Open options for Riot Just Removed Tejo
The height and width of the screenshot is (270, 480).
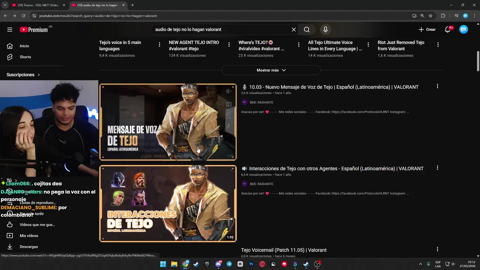click(x=438, y=45)
